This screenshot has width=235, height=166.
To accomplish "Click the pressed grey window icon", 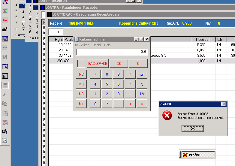I will tap(5, 85).
